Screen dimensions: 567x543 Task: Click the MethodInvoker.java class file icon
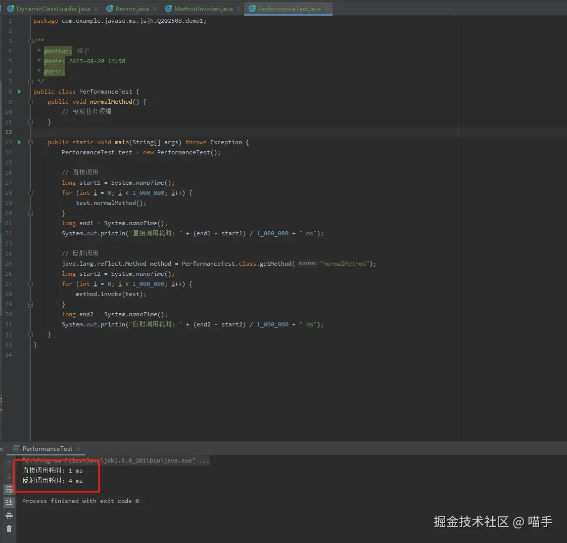[168, 9]
